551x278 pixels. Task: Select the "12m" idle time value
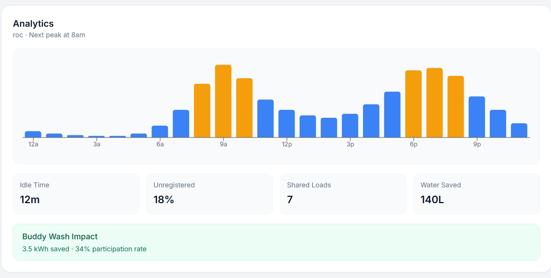pos(30,199)
